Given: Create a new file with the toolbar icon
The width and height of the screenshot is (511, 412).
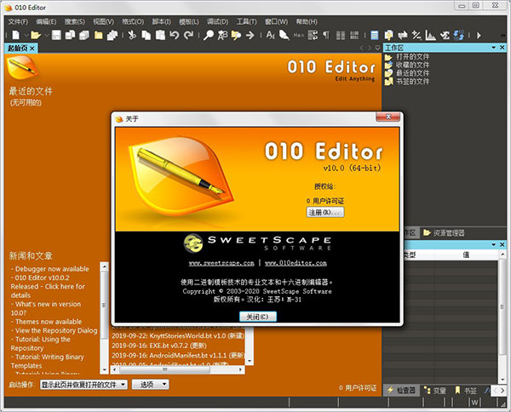Looking at the screenshot, I should (16, 35).
